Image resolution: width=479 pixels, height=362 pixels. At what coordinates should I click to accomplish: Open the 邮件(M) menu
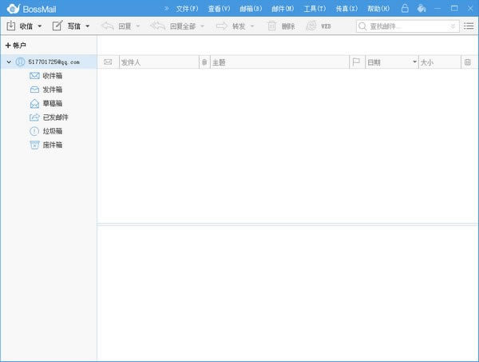[283, 9]
